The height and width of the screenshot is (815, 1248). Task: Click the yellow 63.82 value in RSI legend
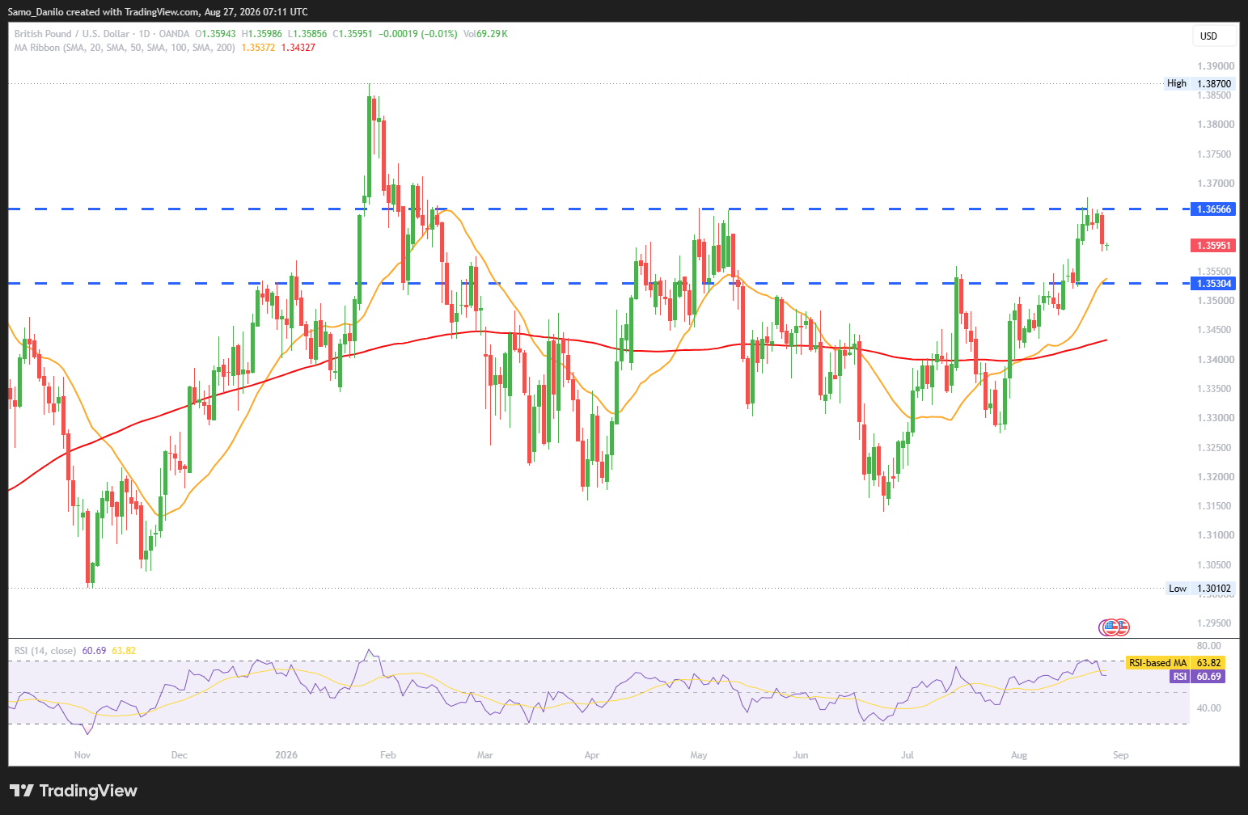[x=124, y=651]
